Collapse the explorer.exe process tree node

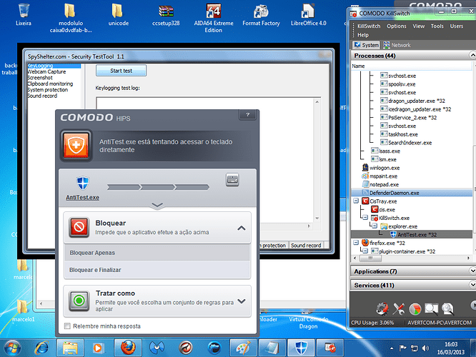[x=375, y=226]
